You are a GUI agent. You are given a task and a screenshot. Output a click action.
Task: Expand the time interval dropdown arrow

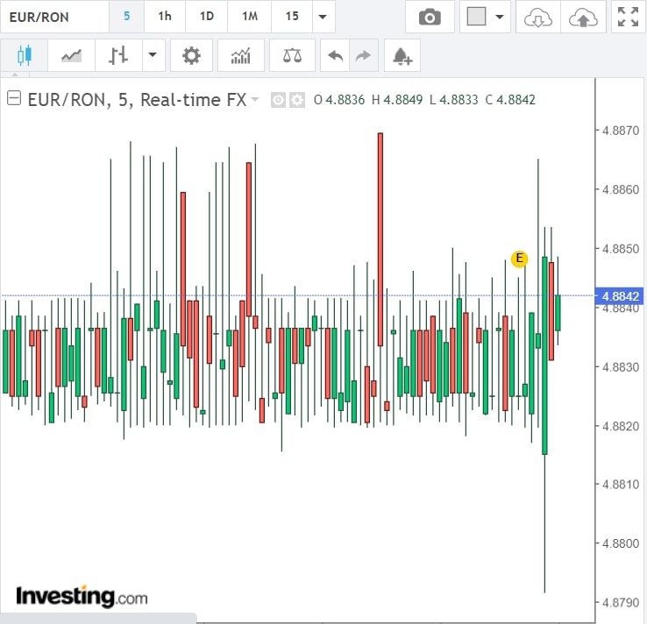323,17
